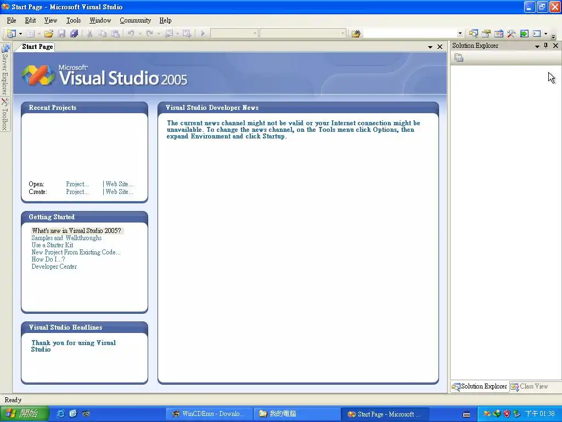This screenshot has height=422, width=562.
Task: Expand the Toolbox side tab
Action: [x=5, y=114]
